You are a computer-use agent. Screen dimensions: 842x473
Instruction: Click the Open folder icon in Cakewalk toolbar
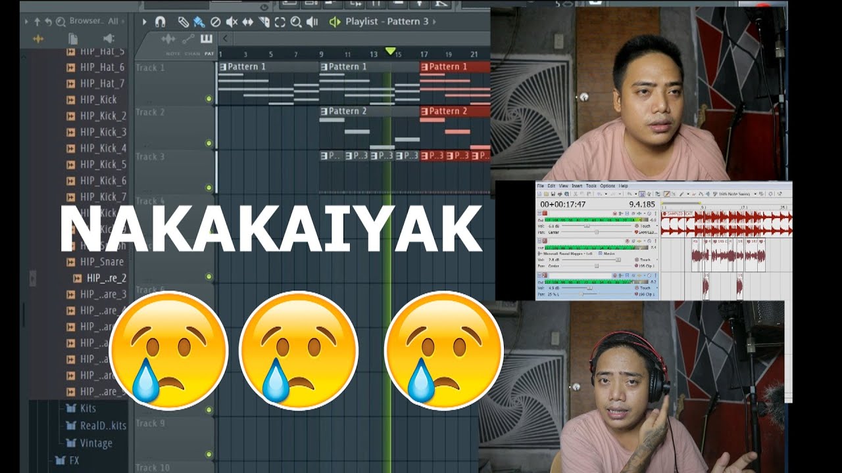tap(546, 194)
